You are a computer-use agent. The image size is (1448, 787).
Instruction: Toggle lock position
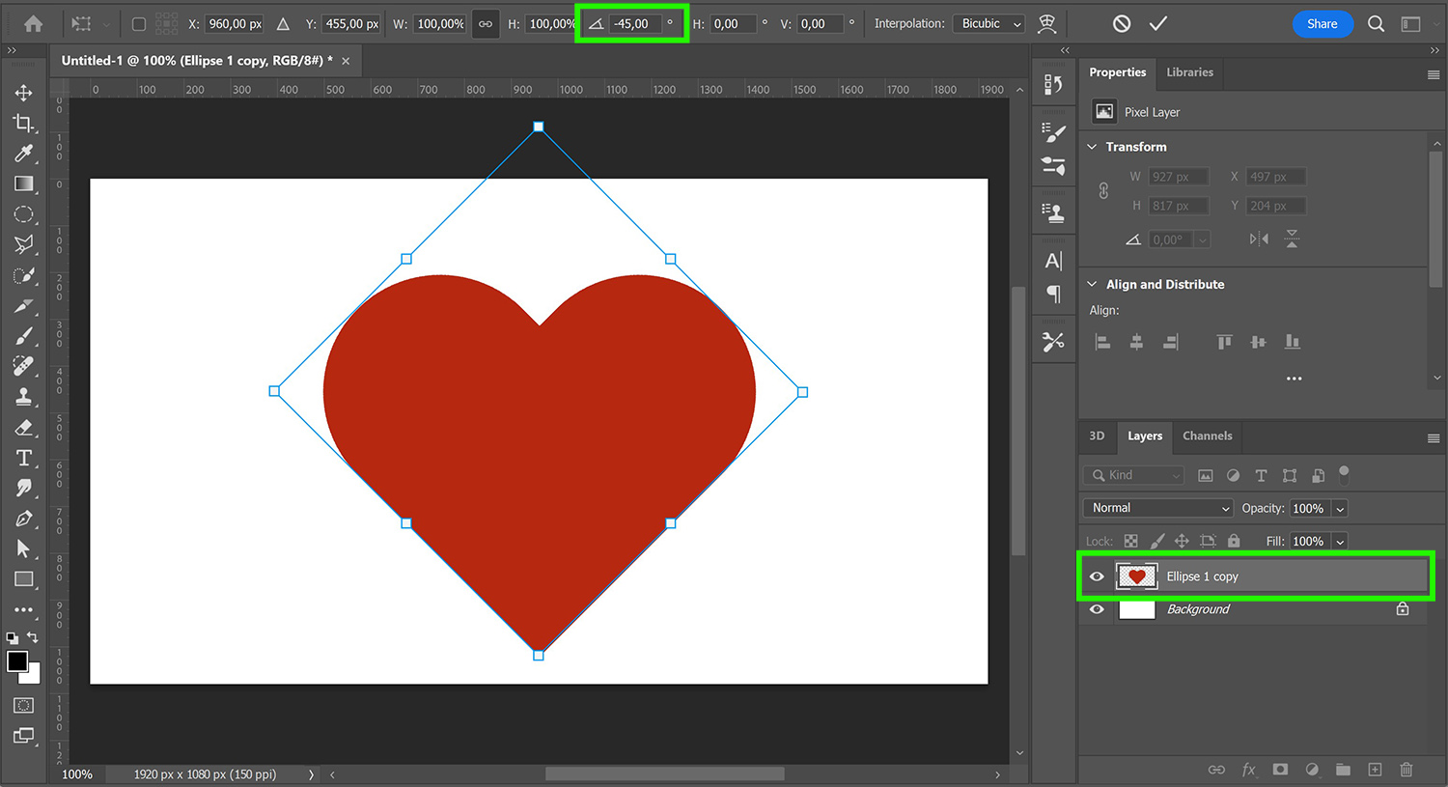(x=1182, y=542)
